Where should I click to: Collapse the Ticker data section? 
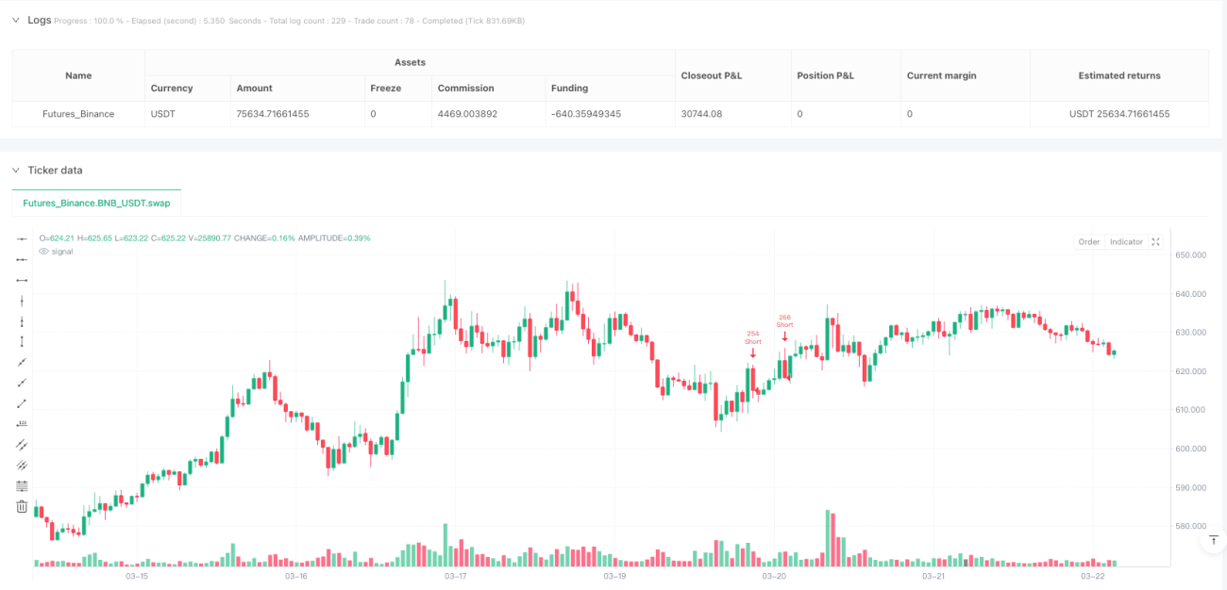click(16, 171)
